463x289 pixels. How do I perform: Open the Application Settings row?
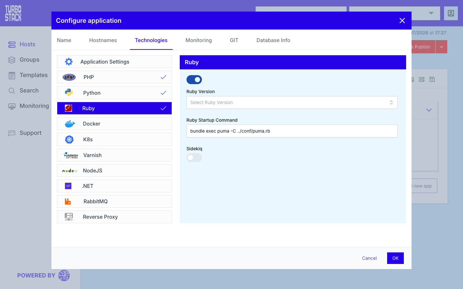click(114, 62)
